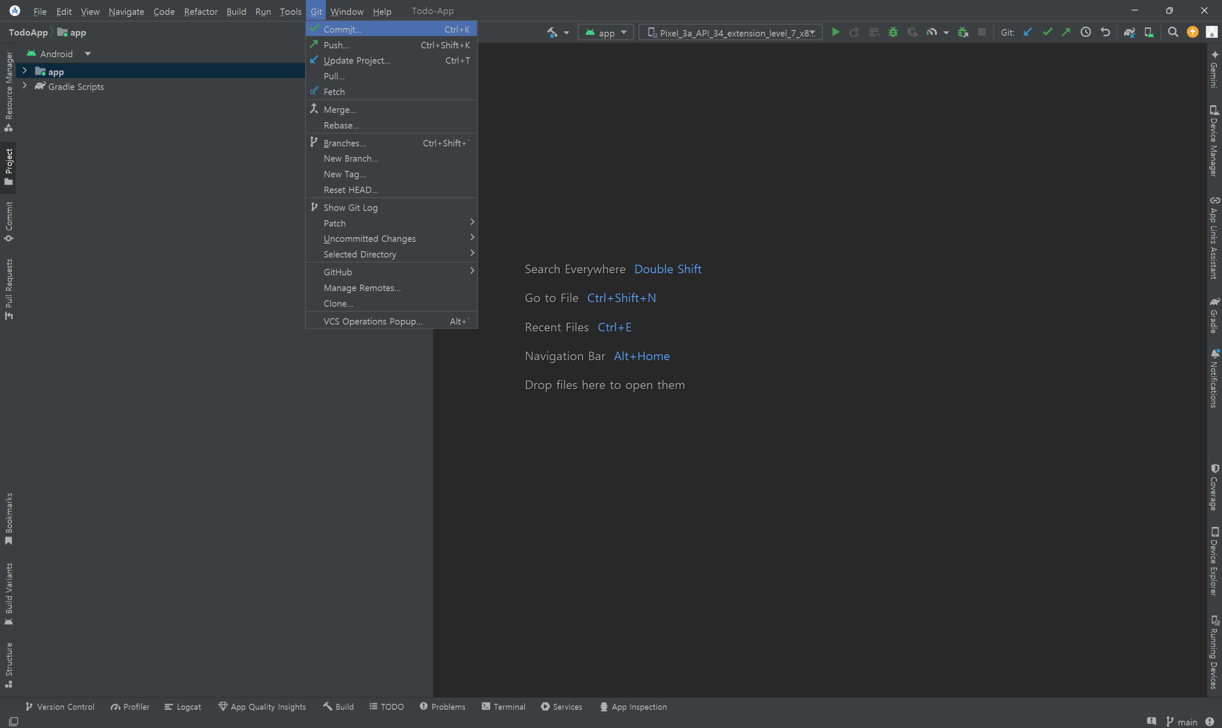Expand the app module tree node

pos(25,71)
